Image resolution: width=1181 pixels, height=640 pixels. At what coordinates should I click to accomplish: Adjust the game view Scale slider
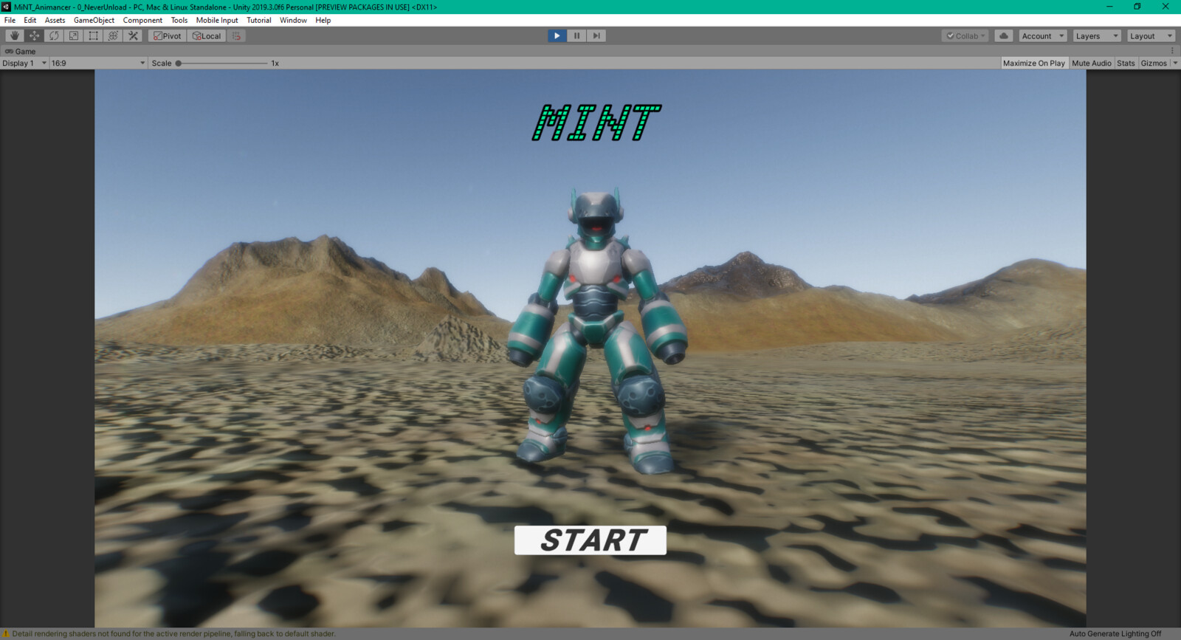(x=222, y=63)
